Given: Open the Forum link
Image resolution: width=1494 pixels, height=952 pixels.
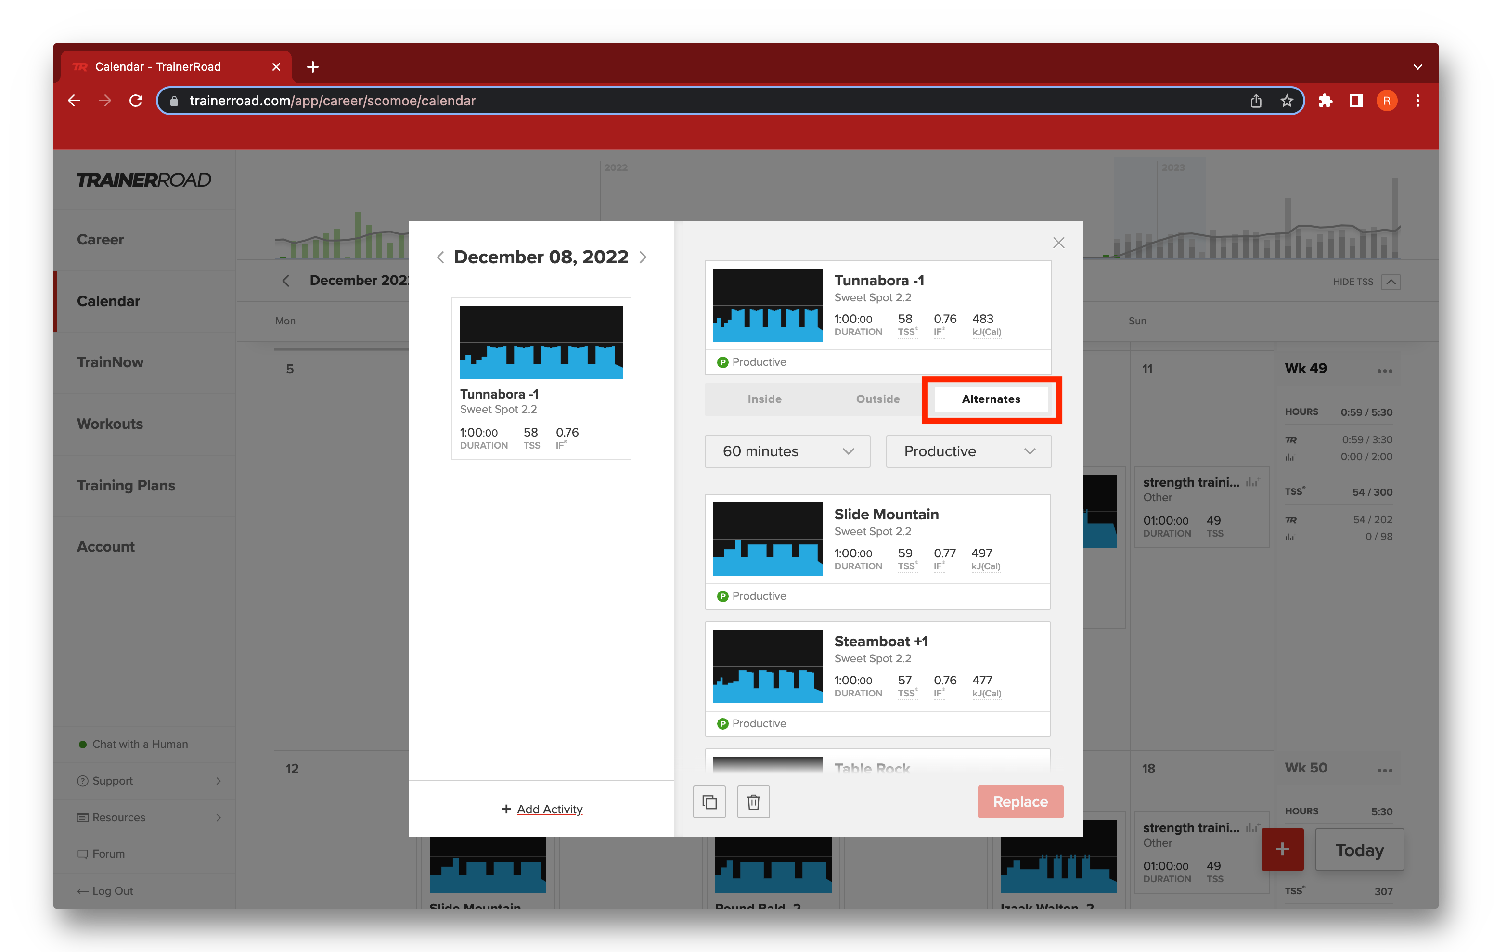Looking at the screenshot, I should 101,853.
